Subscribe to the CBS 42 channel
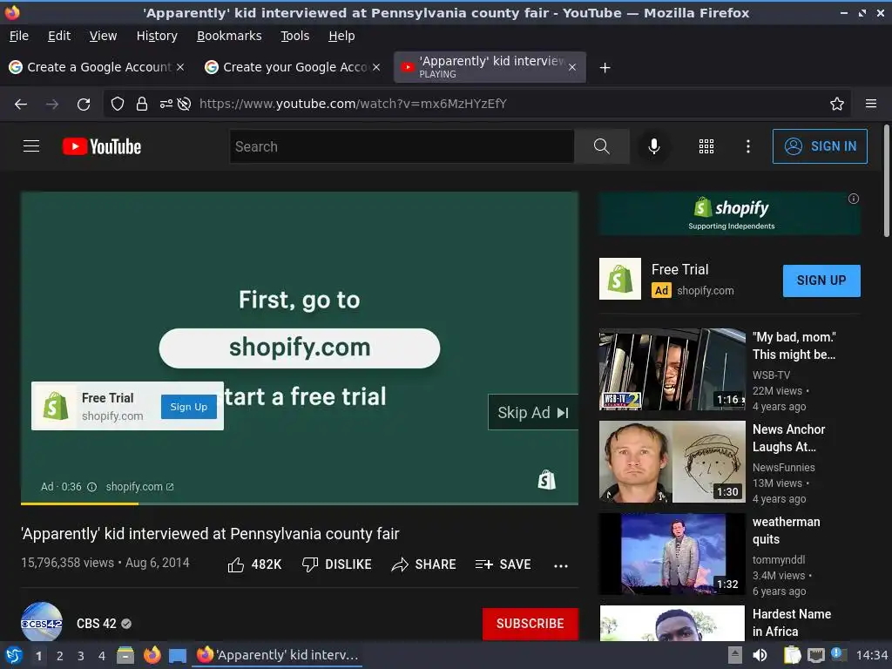This screenshot has height=669, width=892. 530,624
